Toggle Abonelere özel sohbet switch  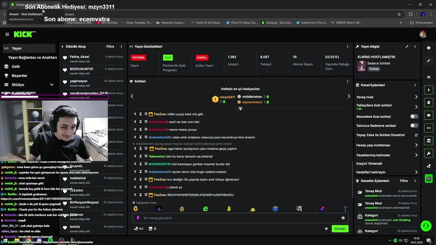click(x=414, y=116)
